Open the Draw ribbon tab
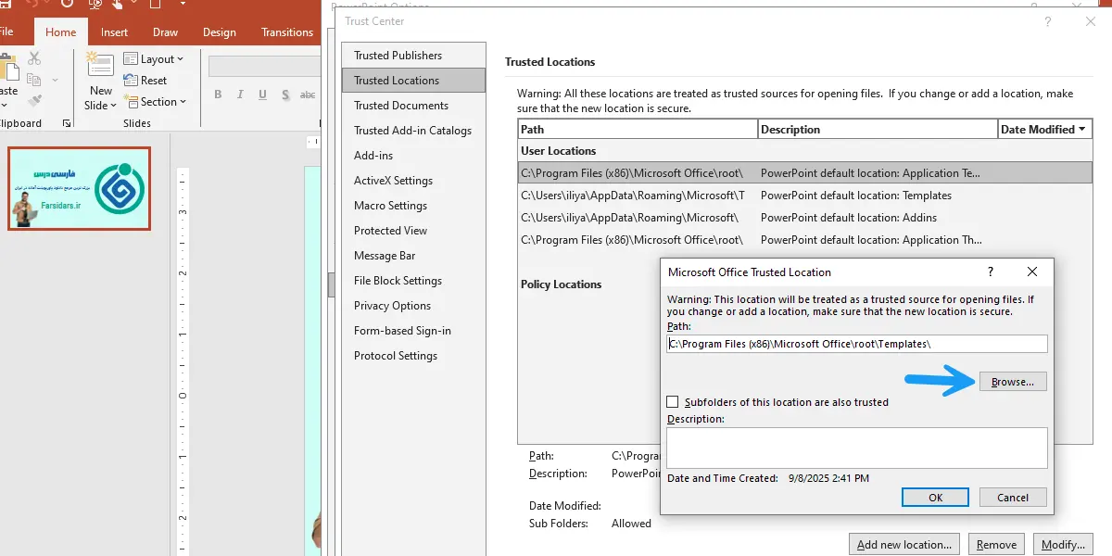The image size is (1112, 556). (166, 32)
